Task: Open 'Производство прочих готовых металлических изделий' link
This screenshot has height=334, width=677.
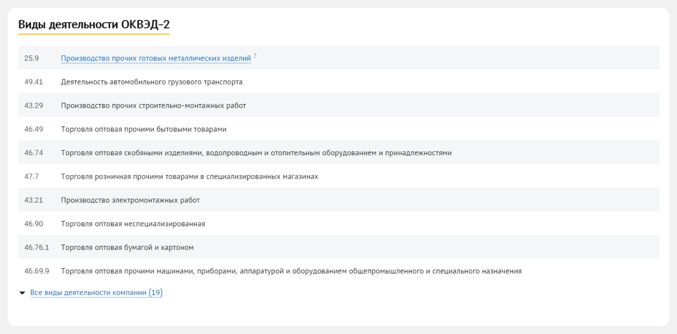Action: (x=156, y=58)
